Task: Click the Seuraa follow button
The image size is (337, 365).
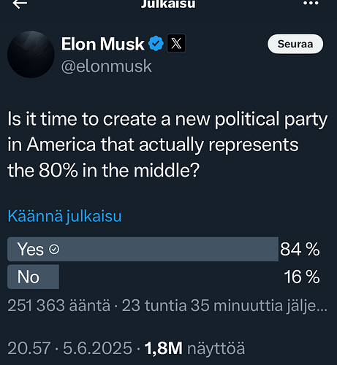Action: 295,44
